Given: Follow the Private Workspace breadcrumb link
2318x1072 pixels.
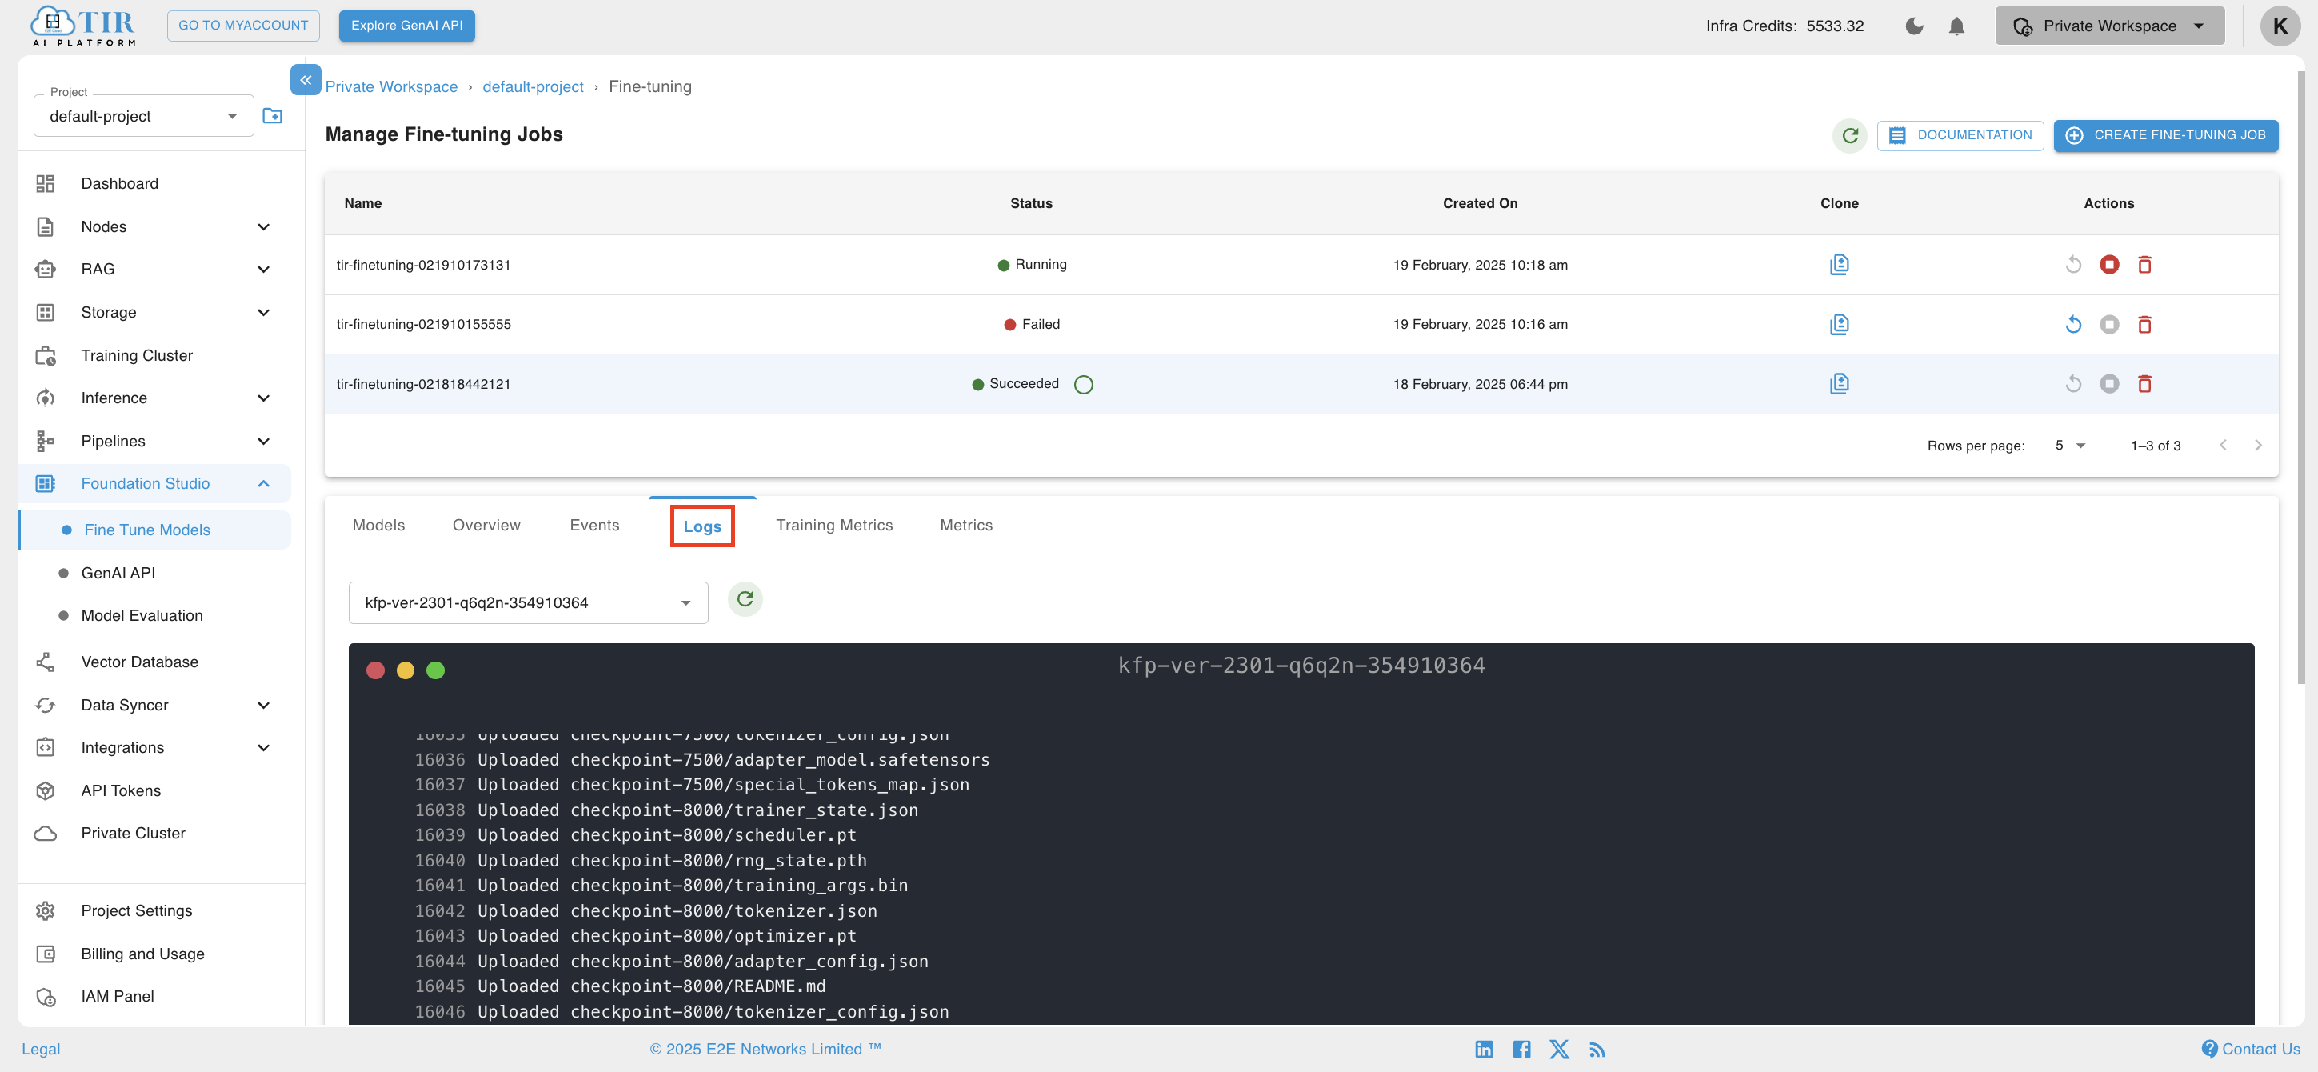Looking at the screenshot, I should point(390,86).
